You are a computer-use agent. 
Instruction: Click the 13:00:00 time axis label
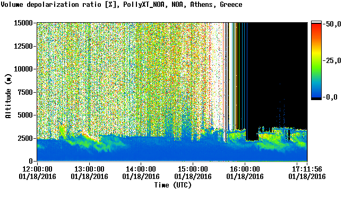pos(89,169)
